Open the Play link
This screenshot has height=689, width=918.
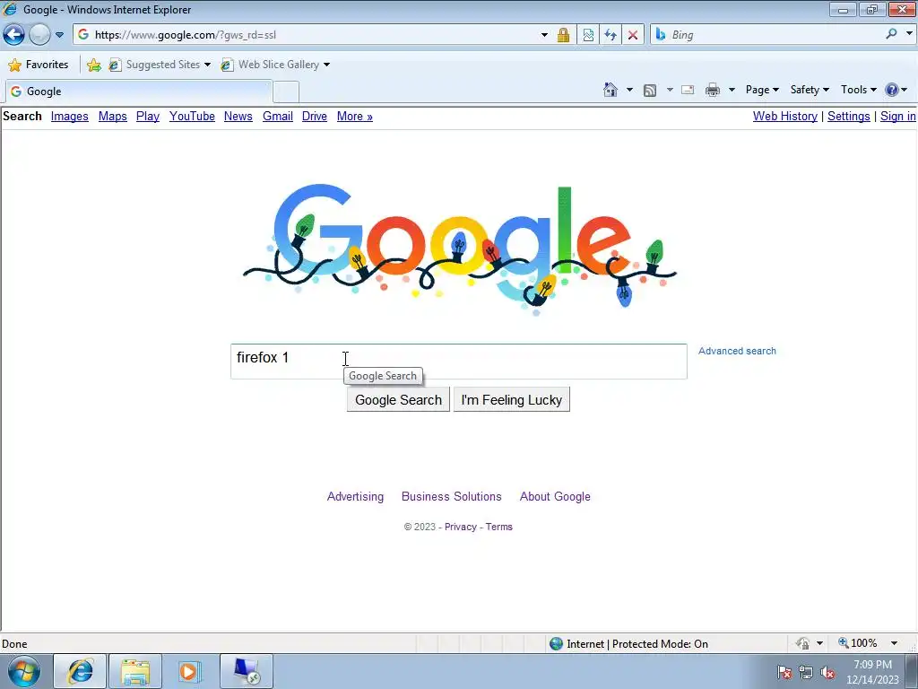pos(148,116)
